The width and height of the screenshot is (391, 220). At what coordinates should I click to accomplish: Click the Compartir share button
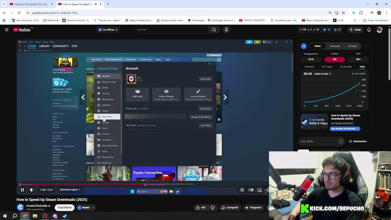[x=230, y=207]
